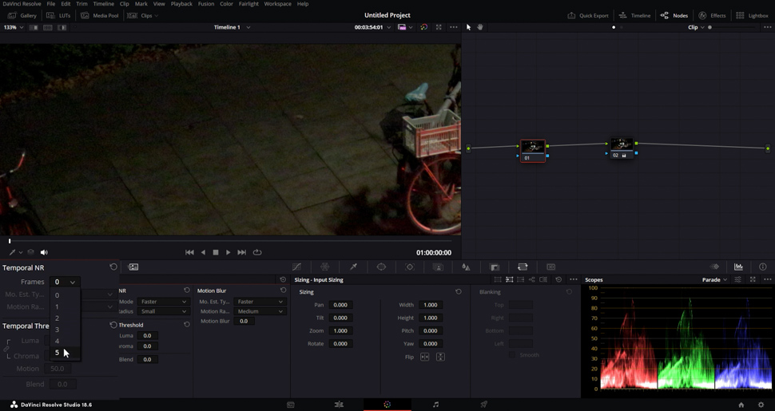Toggle horizontal Flip button
Image resolution: width=775 pixels, height=411 pixels.
[x=424, y=357]
